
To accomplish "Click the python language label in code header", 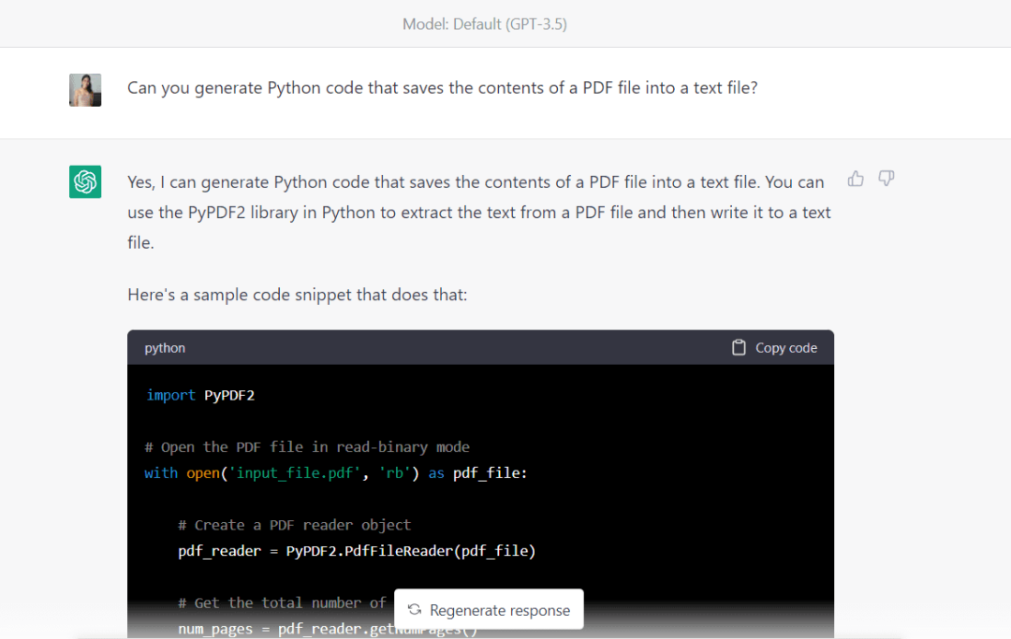I will point(165,348).
